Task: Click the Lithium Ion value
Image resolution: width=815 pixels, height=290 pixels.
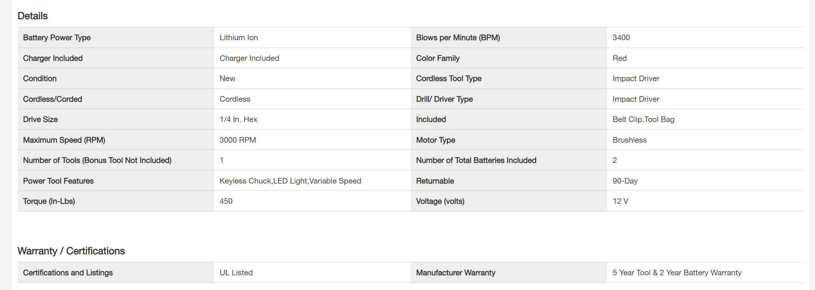Action: click(x=238, y=38)
